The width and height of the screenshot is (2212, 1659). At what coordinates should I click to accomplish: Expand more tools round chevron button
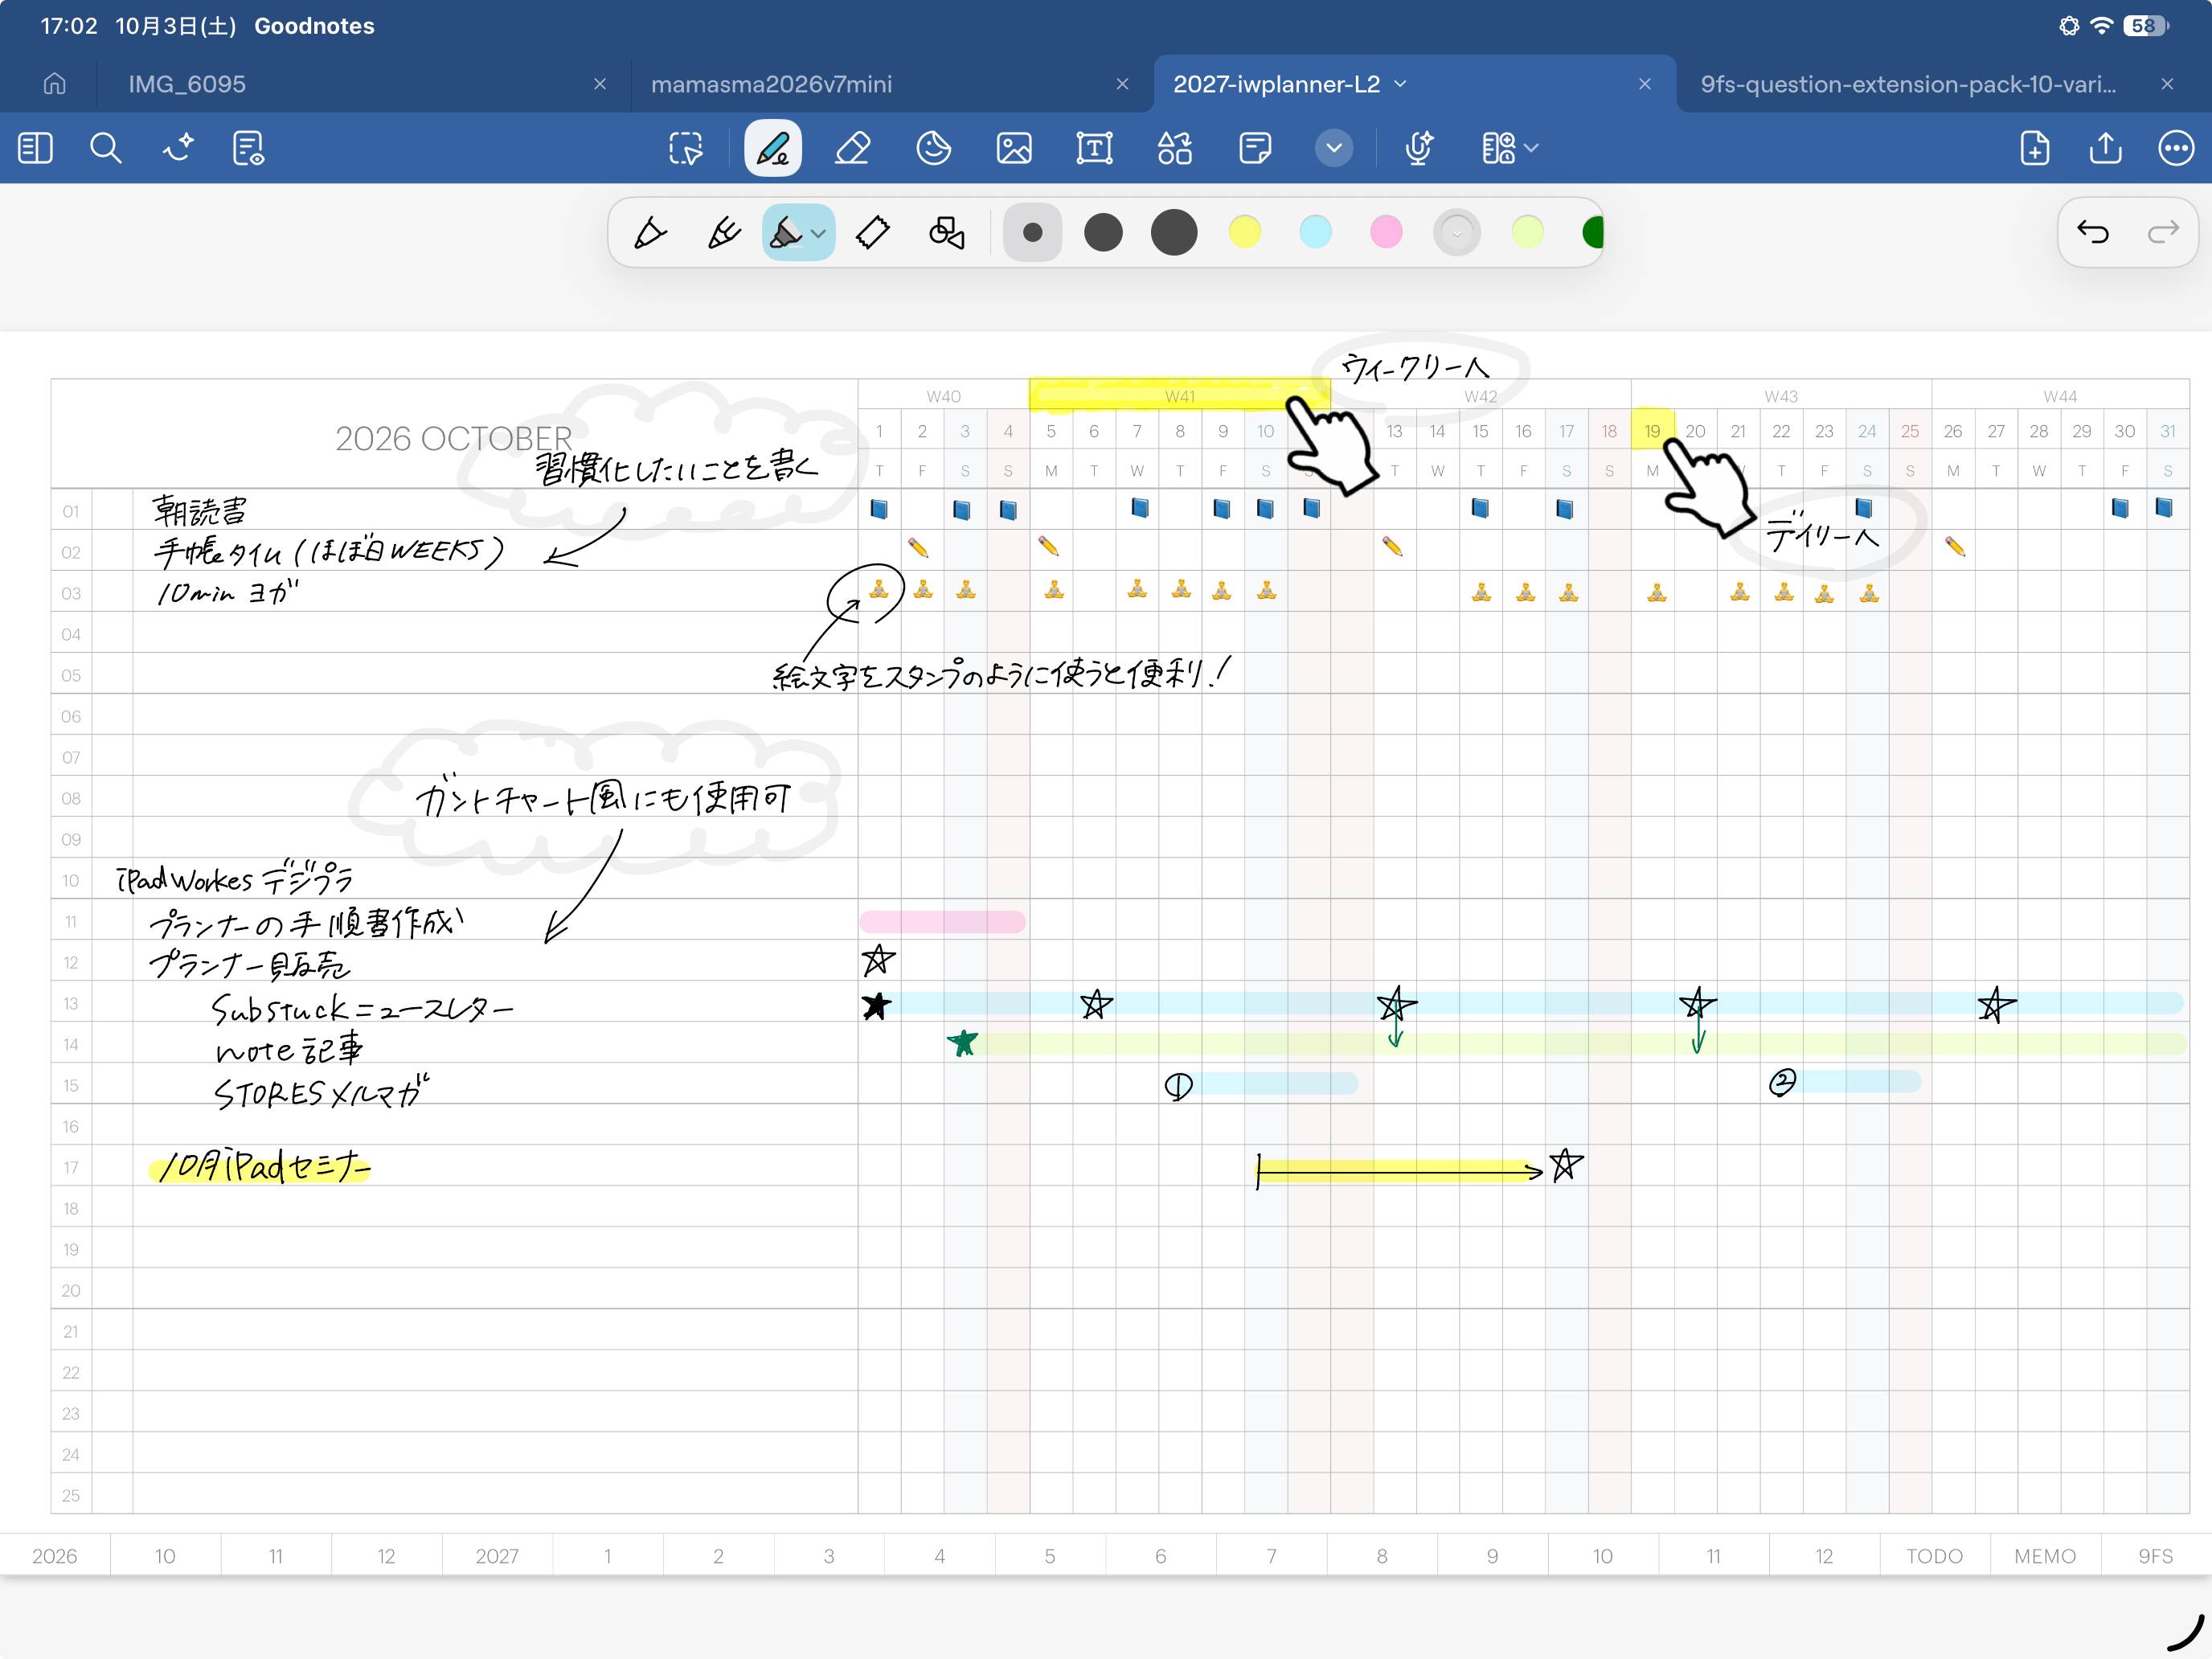point(1333,148)
